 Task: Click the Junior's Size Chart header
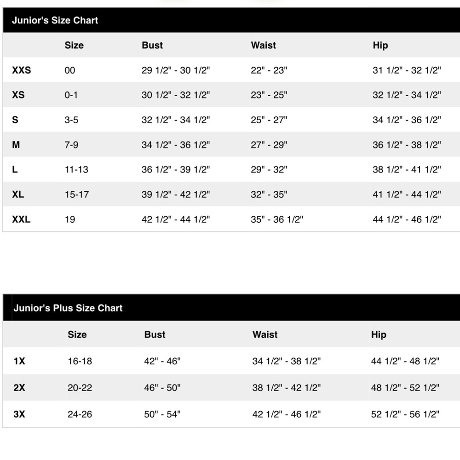[55, 20]
